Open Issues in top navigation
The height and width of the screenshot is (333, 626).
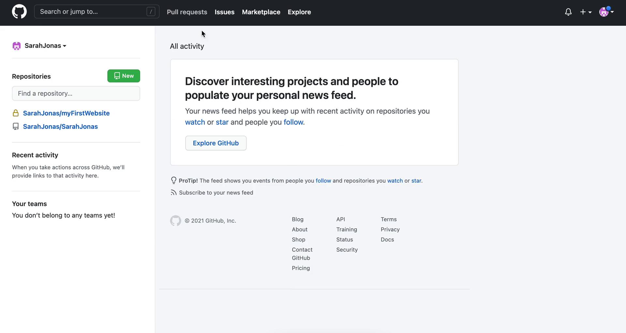224,12
